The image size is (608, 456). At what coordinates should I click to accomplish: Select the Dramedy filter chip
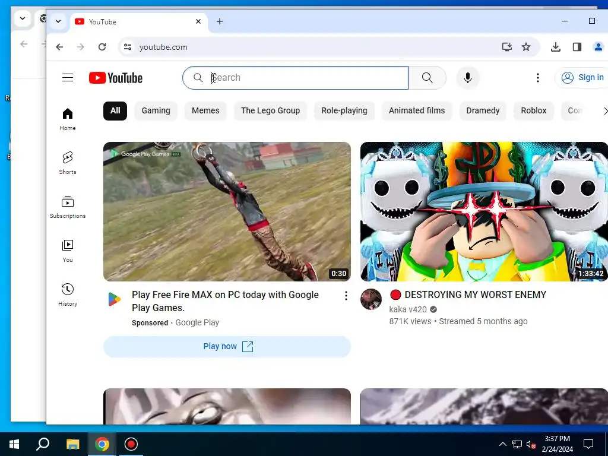coord(483,110)
